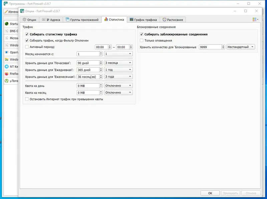Click the bar chart icon on the Статистика tab

click(x=106, y=19)
